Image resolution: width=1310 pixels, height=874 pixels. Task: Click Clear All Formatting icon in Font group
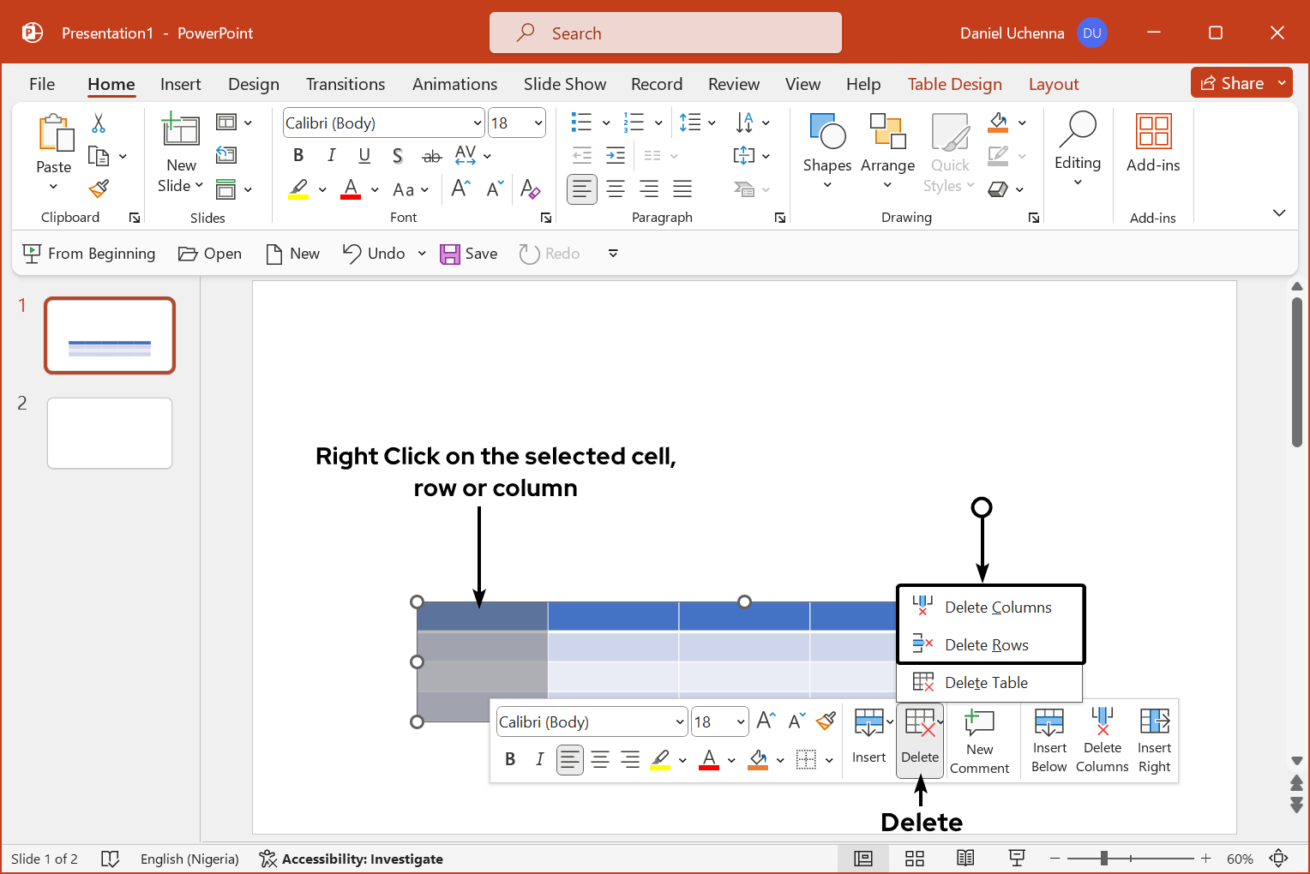point(530,189)
